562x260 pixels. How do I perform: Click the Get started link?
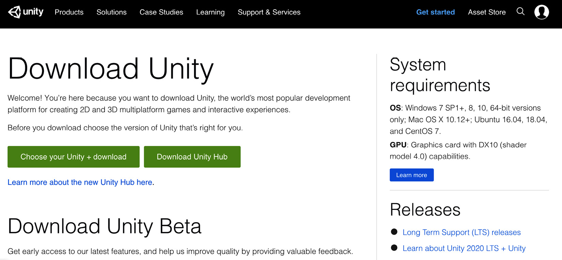pyautogui.click(x=435, y=12)
